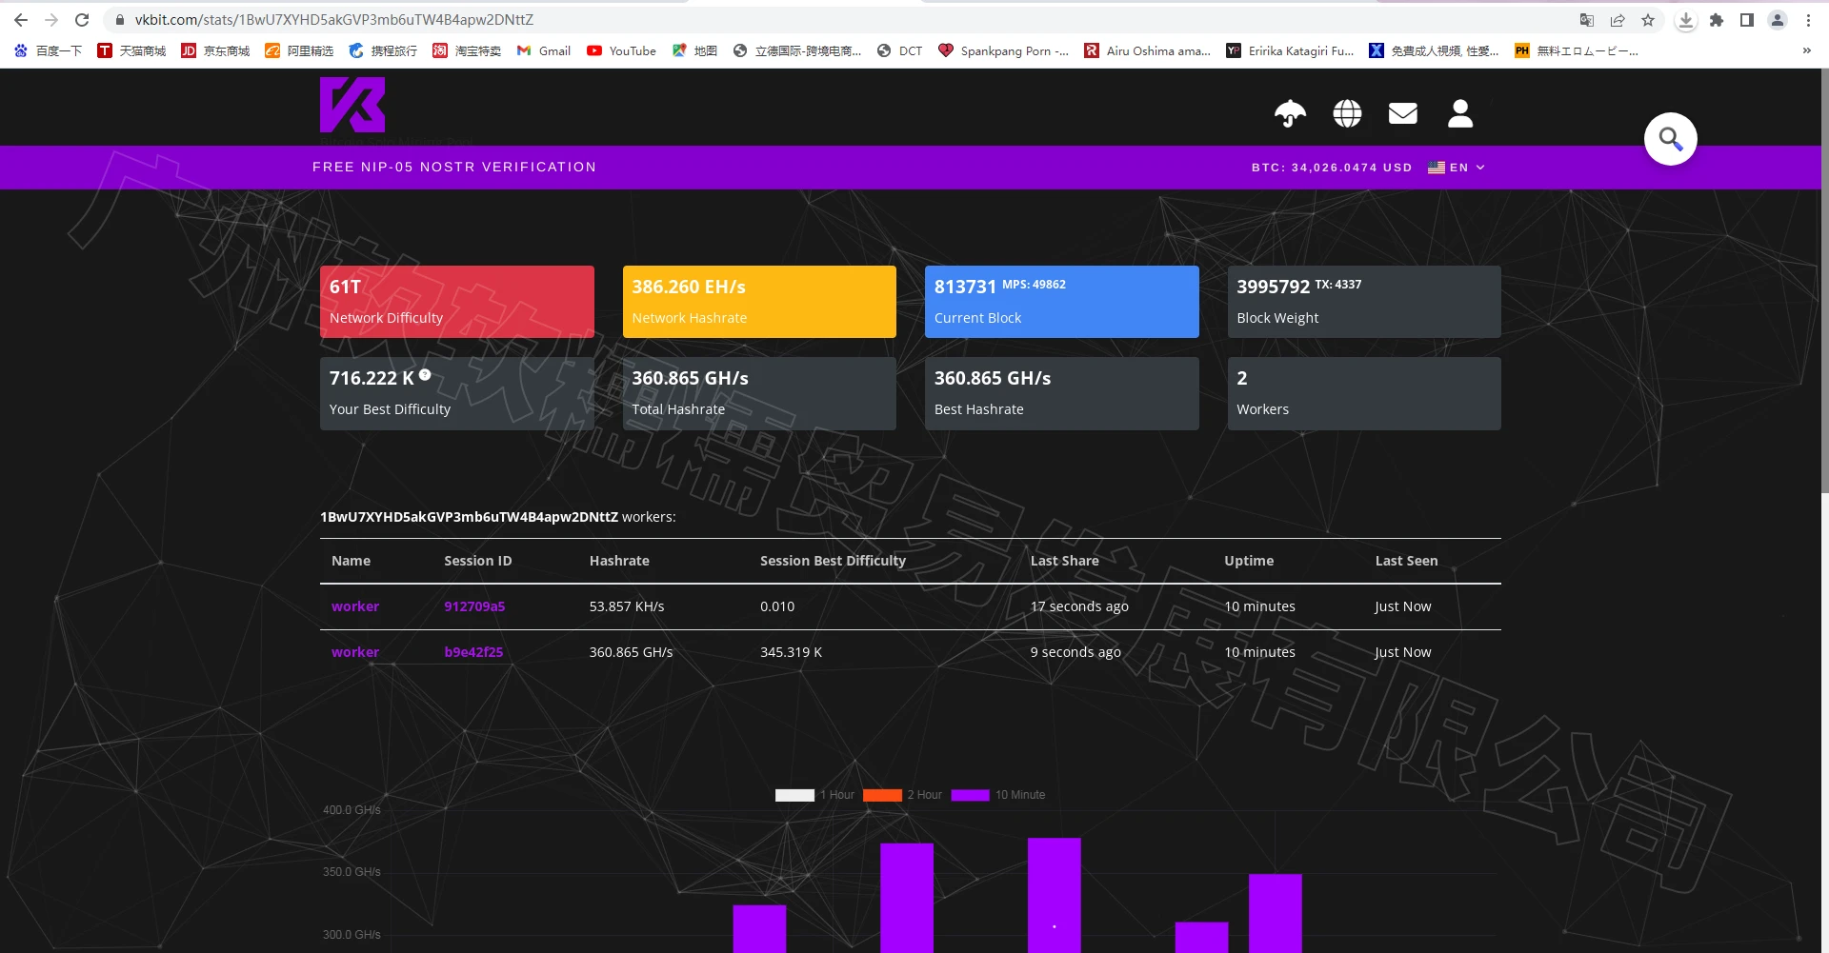
Task: Click the Uptime column header
Action: [1249, 561]
